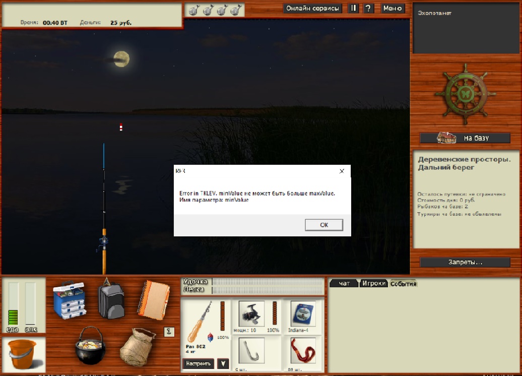
Task: Open help with the question mark button
Action: point(368,9)
